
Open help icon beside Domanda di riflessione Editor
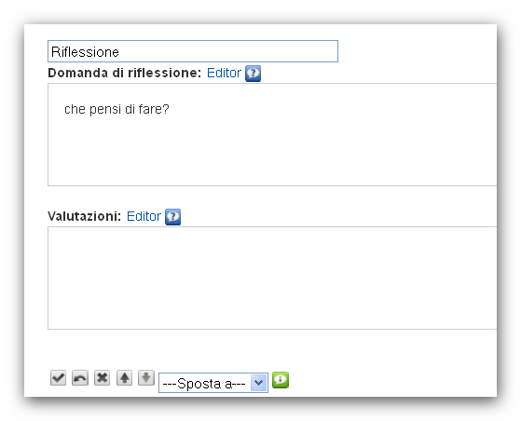[253, 74]
